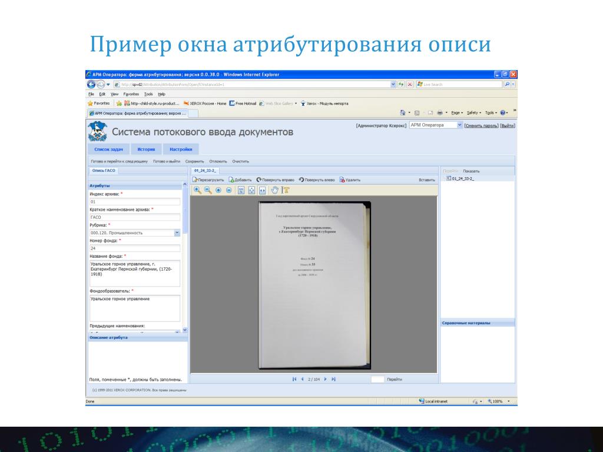
Task: Click the refresh icon by address bar
Action: [x=402, y=84]
